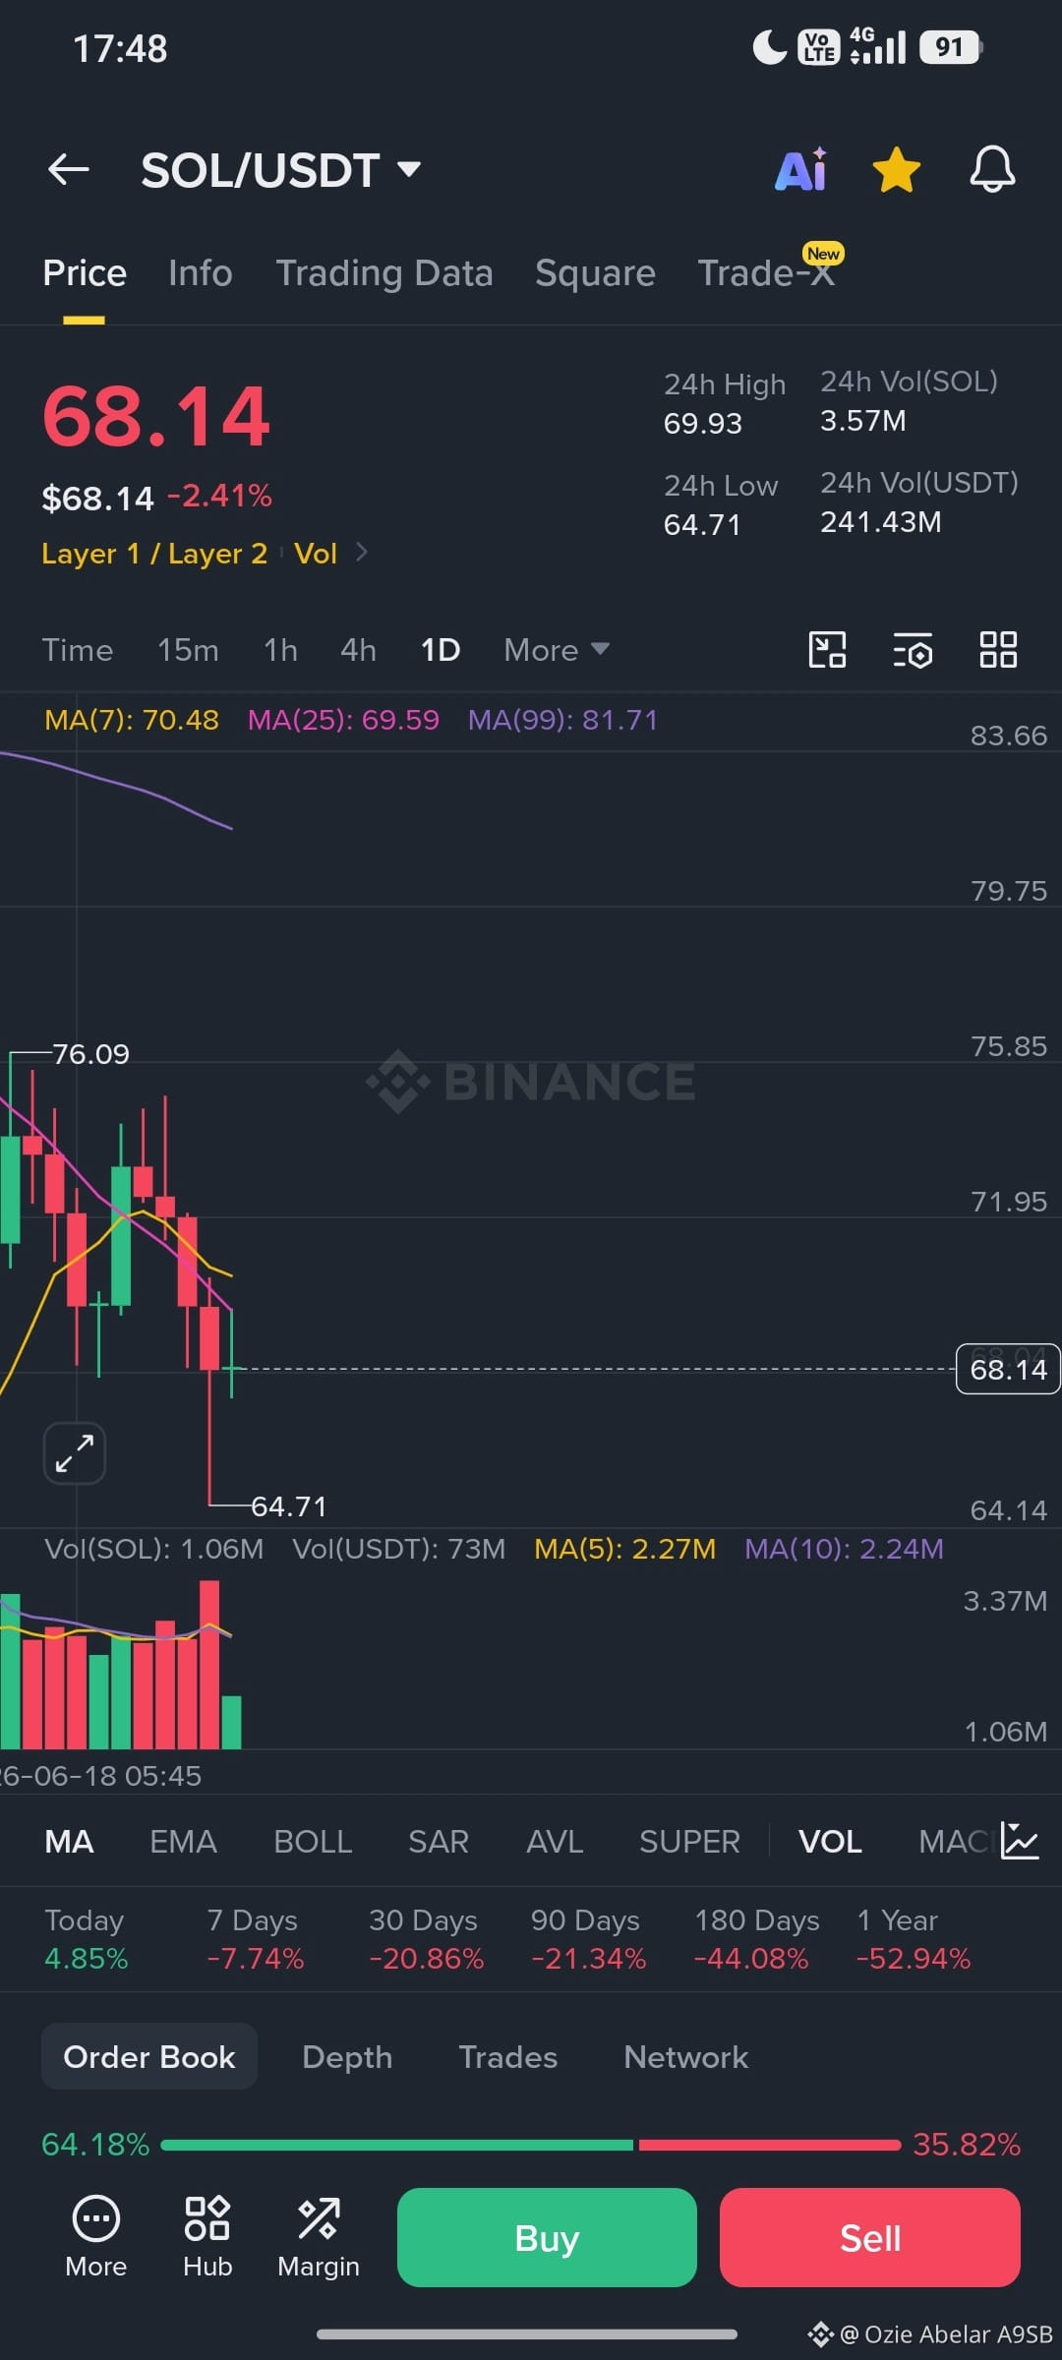Tap the MA(7): 70.48 label
The image size is (1062, 2360).
(132, 720)
